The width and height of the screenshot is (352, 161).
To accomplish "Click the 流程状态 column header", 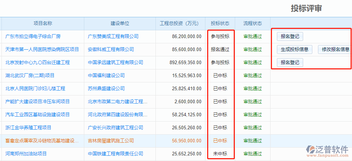I will pyautogui.click(x=252, y=23).
